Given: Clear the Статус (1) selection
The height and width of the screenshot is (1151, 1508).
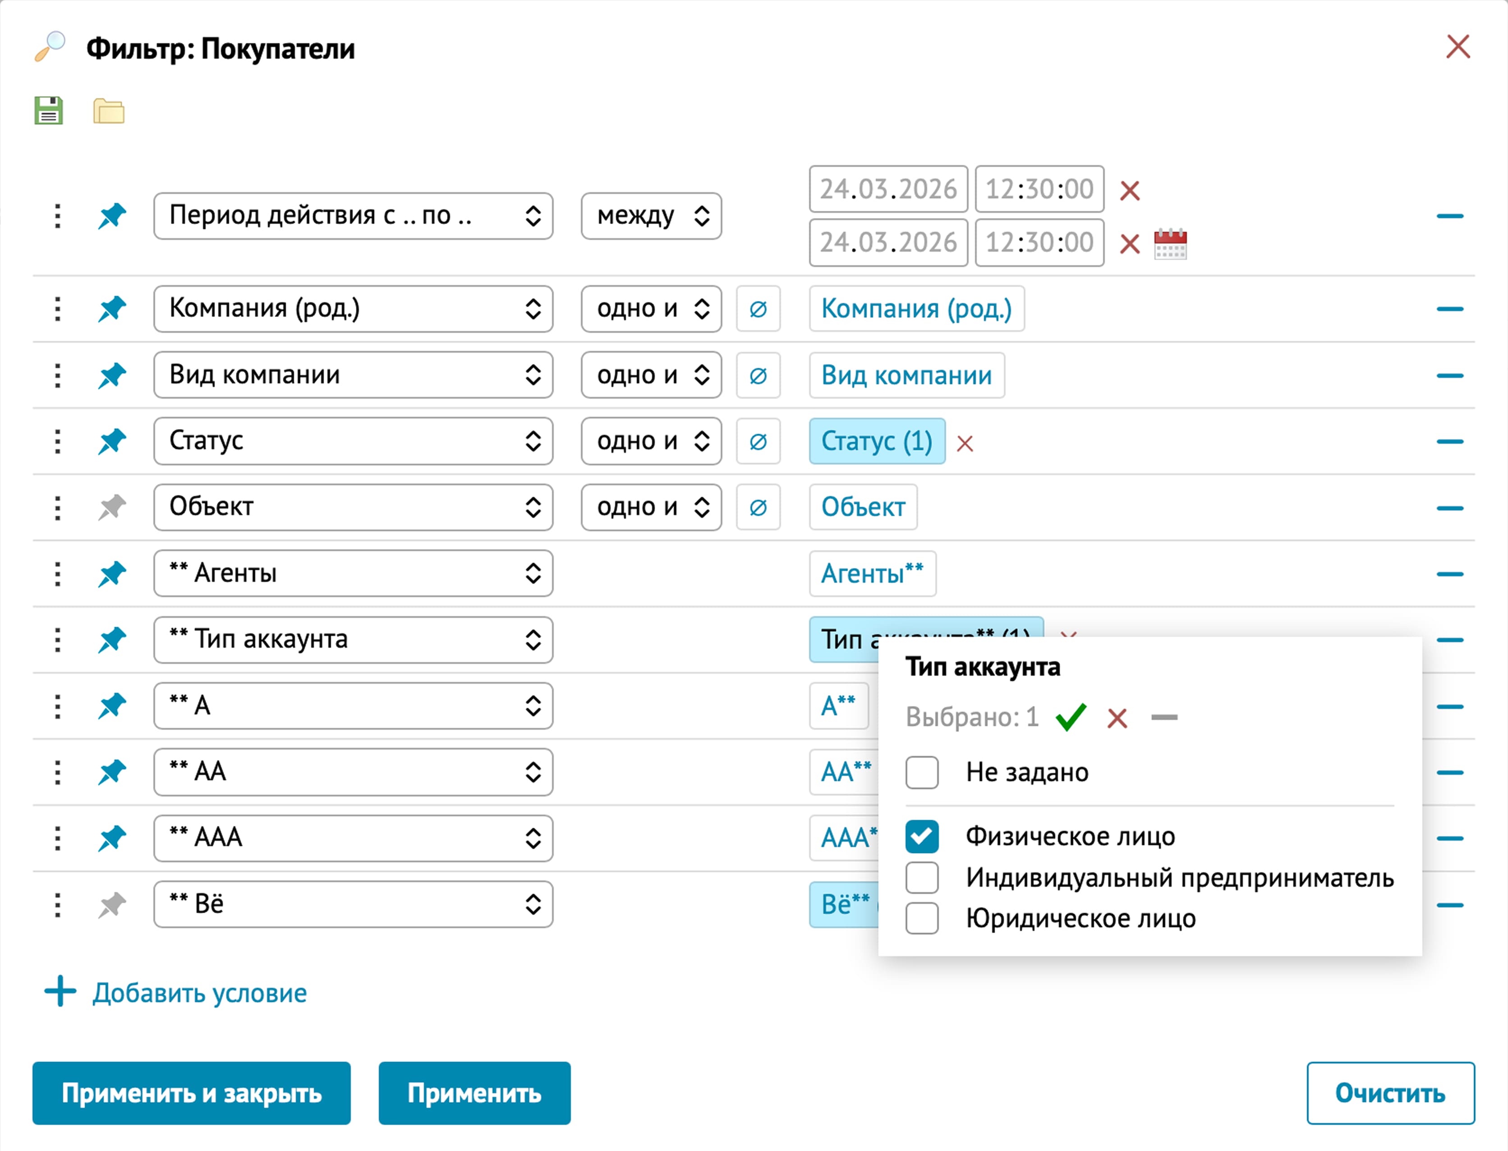Looking at the screenshot, I should 965,443.
